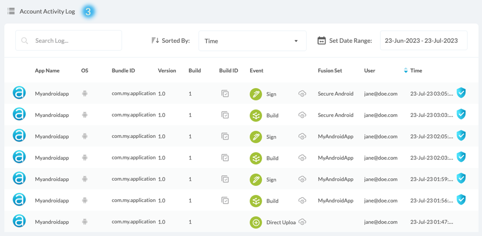Open the Direct Upload icon on the bottom row

[x=256, y=222]
